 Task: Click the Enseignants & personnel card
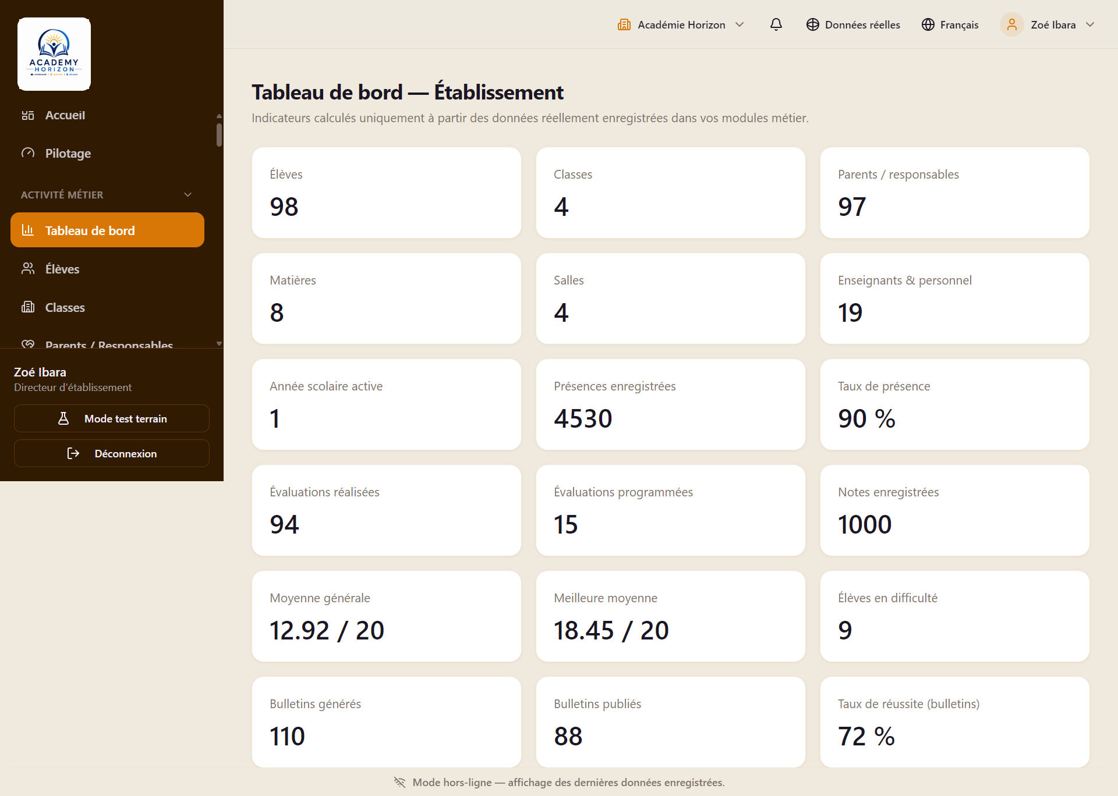pos(955,298)
